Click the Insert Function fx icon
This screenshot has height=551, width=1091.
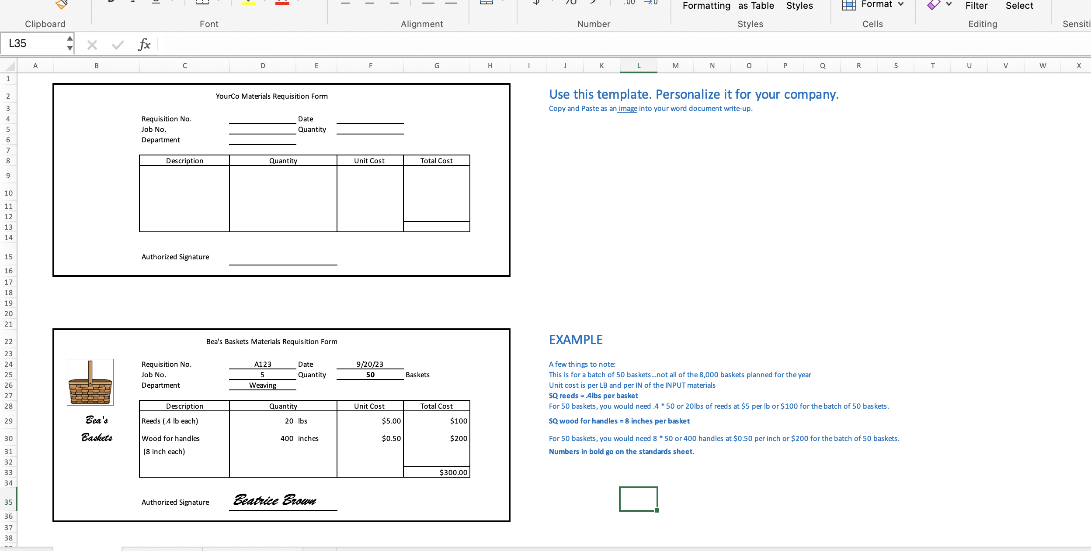point(144,44)
